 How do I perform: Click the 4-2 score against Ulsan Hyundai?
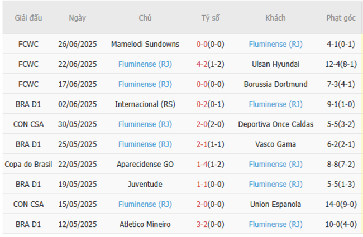tap(203, 64)
